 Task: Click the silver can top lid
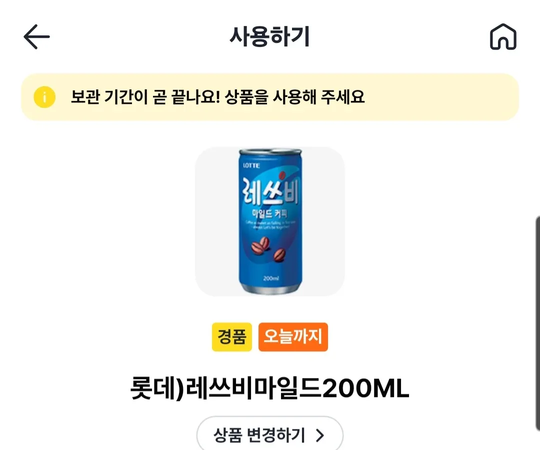click(x=270, y=152)
